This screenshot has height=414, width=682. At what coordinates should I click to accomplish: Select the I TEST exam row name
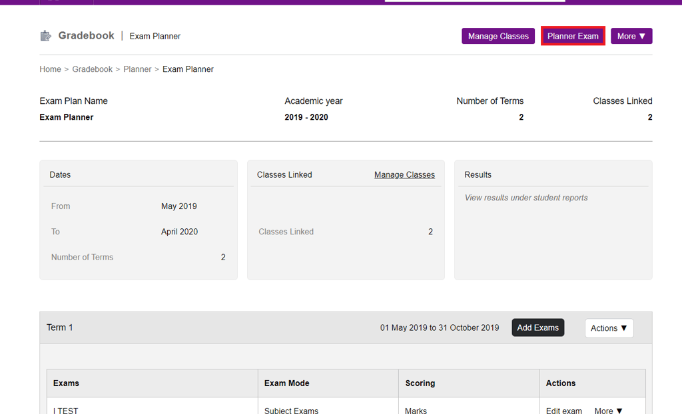(66, 411)
